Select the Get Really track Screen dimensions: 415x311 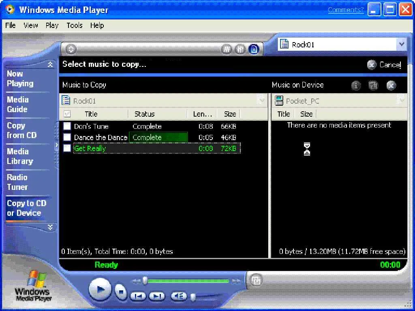[x=157, y=148]
